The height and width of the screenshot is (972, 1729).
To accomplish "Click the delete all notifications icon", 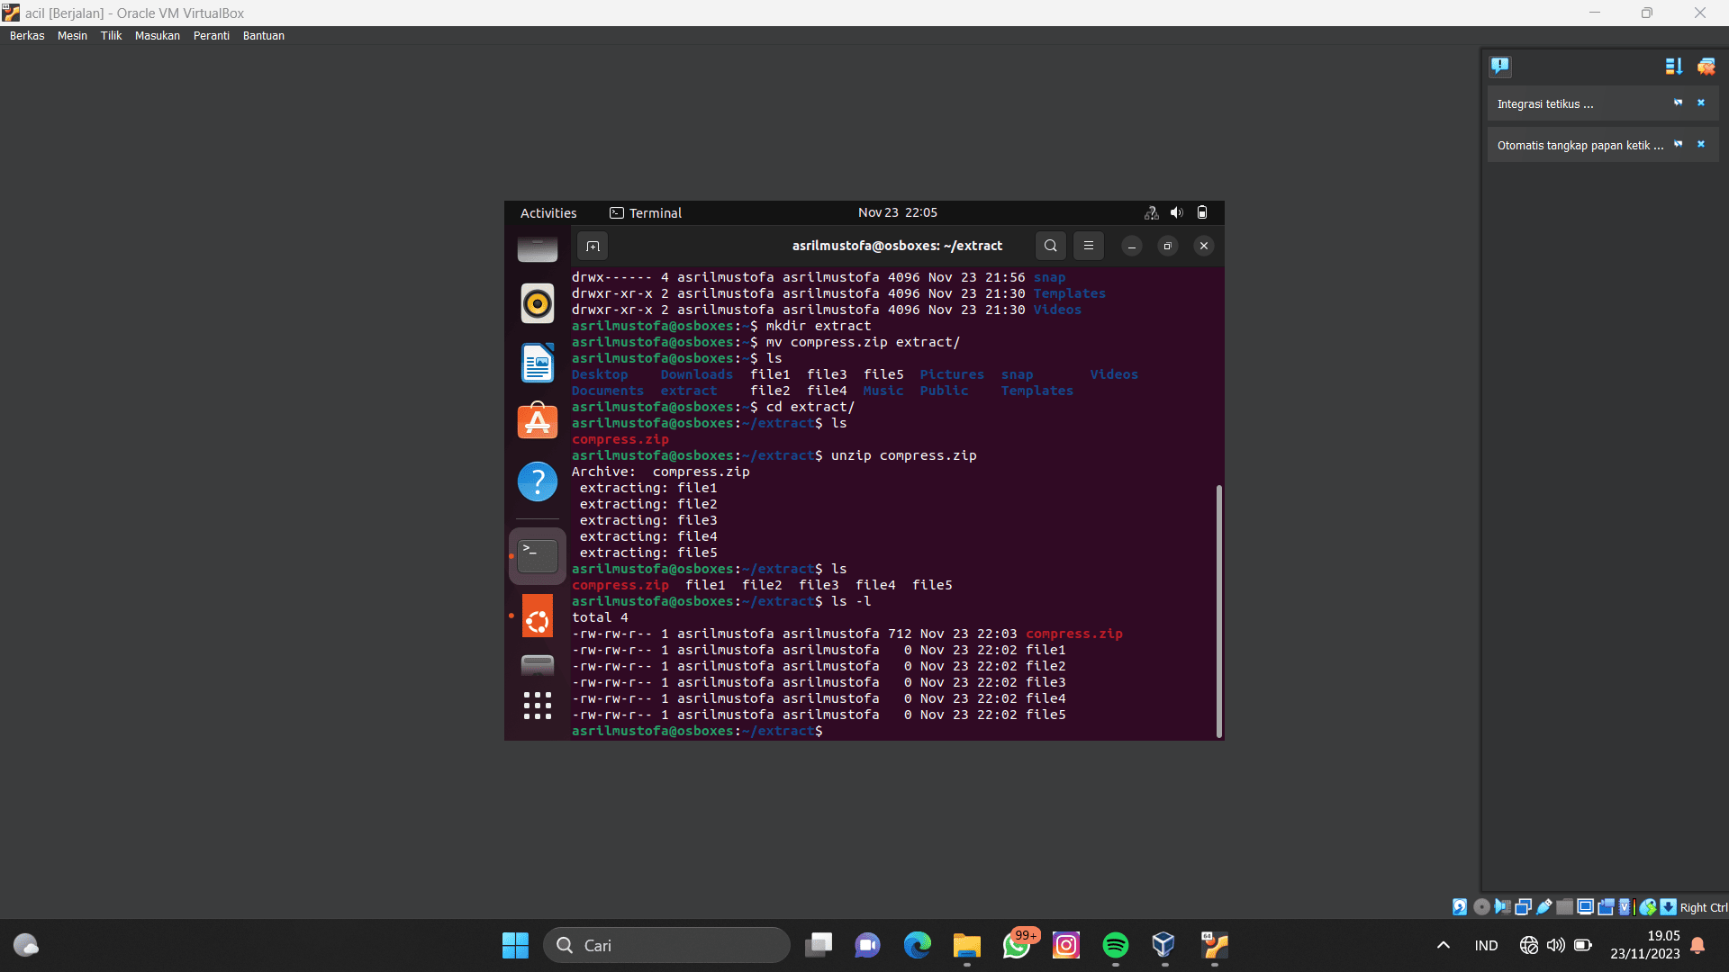I will tap(1706, 66).
